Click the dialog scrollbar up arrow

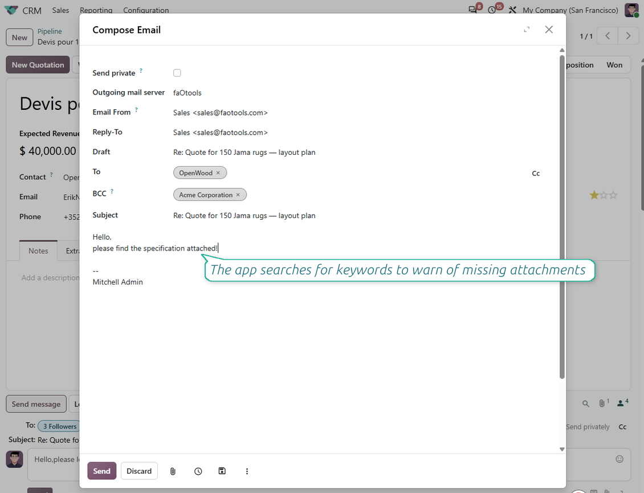click(562, 50)
